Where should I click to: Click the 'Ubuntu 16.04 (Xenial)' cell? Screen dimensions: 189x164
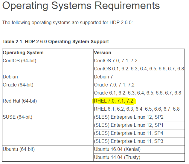point(139,149)
